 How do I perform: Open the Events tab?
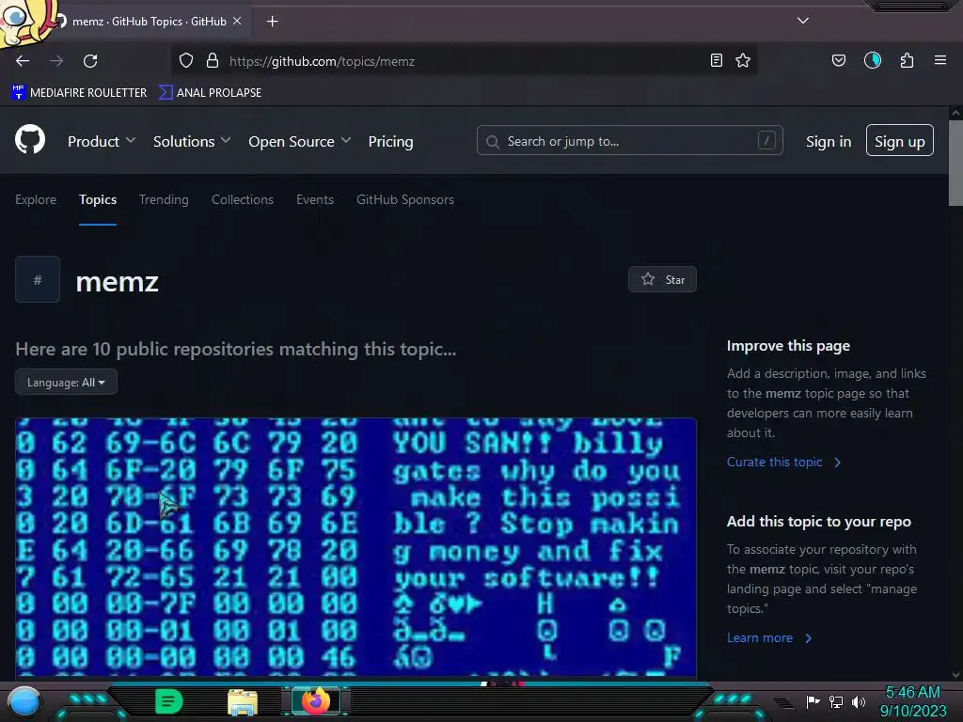(x=315, y=199)
